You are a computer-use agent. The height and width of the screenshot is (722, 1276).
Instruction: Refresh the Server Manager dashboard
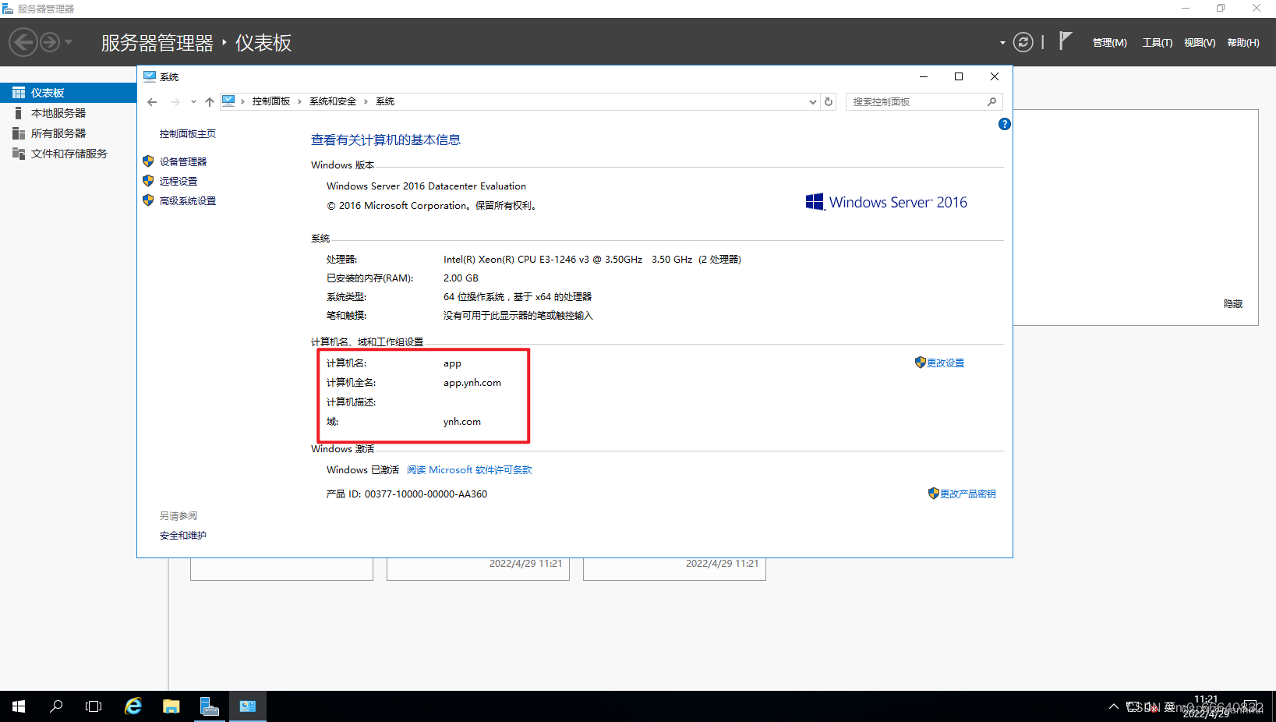tap(1023, 42)
